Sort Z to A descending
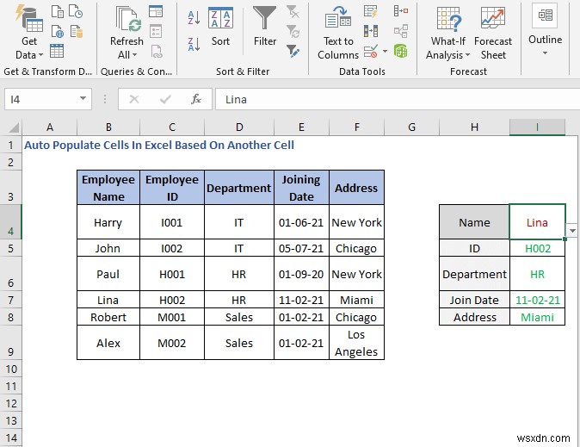The height and width of the screenshot is (447, 580). [x=194, y=44]
